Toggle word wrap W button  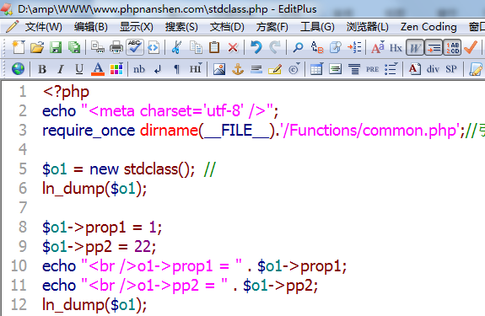415,47
